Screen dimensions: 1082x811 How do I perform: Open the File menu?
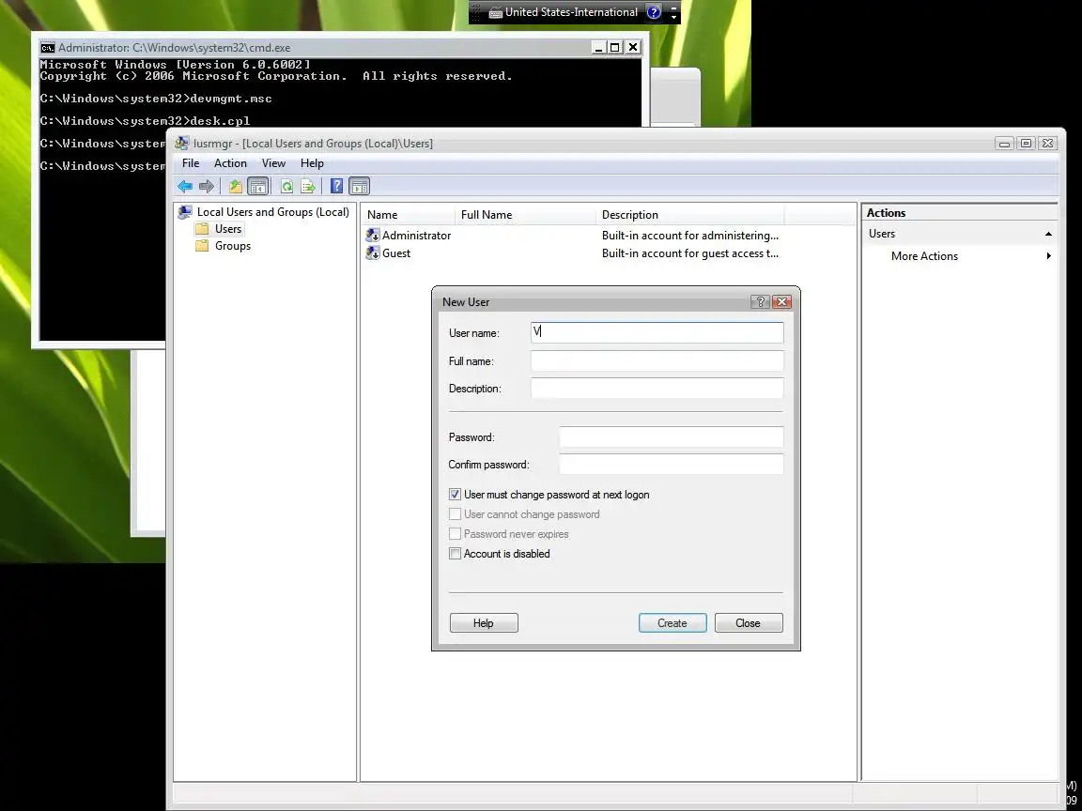[191, 163]
